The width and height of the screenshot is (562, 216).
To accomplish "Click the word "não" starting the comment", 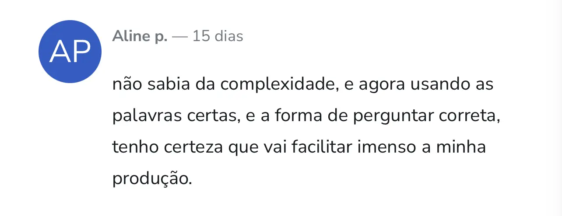I will [x=127, y=84].
